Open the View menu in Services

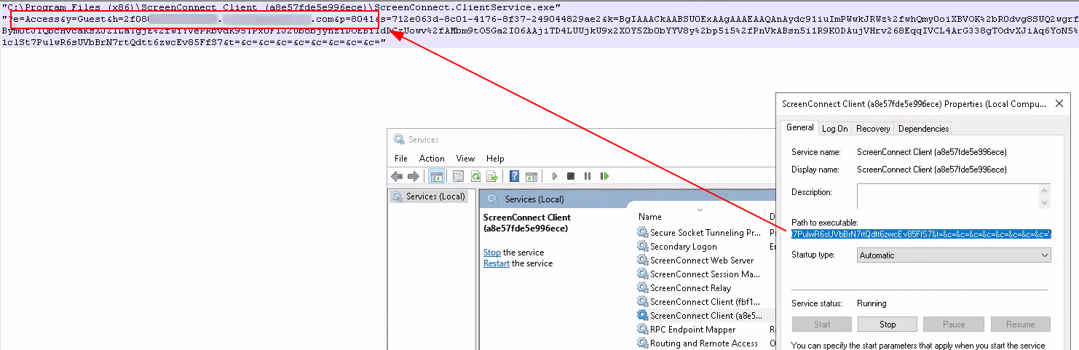point(465,158)
